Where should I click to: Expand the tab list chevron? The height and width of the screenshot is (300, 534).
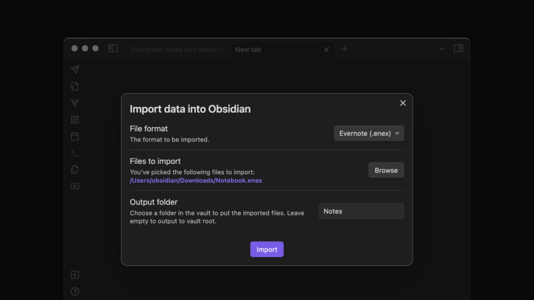pyautogui.click(x=441, y=49)
